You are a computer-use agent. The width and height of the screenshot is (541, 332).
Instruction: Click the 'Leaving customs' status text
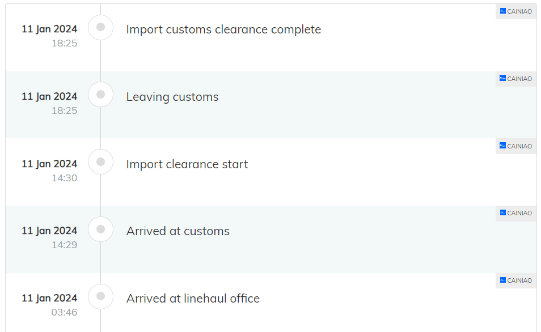coord(172,97)
